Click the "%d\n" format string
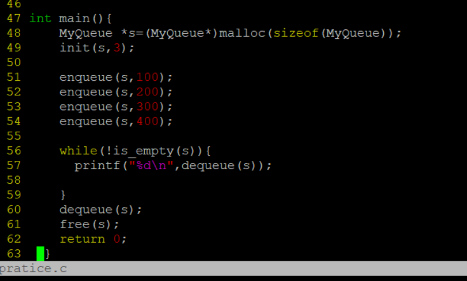Image resolution: width=467 pixels, height=281 pixels. point(151,165)
